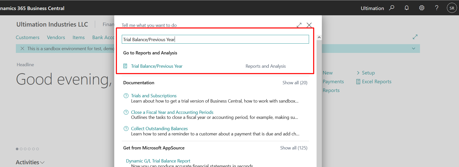Open Trial Balance/Previous Year result
This screenshot has width=459, height=167.
(157, 66)
